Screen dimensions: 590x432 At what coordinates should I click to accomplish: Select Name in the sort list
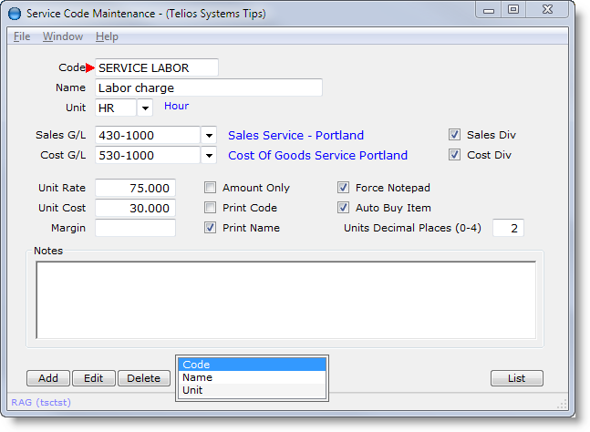251,377
